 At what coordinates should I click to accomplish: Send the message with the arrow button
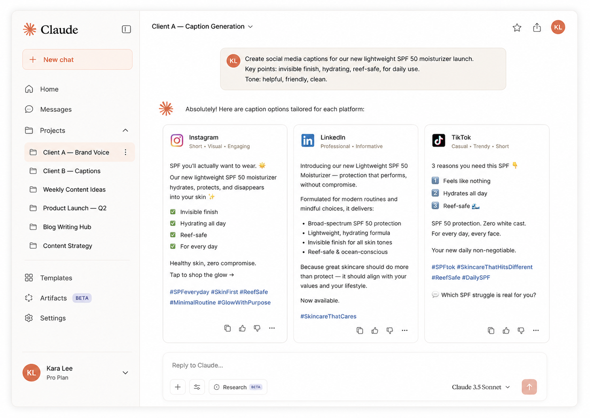click(x=529, y=387)
